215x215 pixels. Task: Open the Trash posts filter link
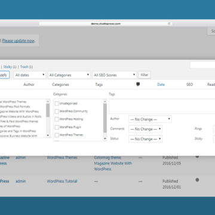coord(24,67)
